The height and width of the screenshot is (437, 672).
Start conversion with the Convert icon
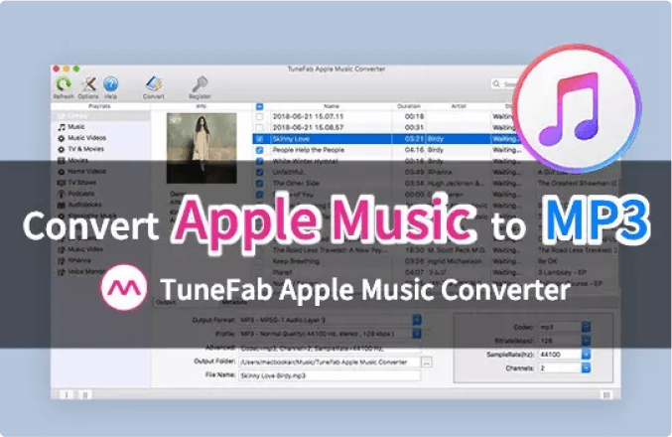tap(154, 84)
